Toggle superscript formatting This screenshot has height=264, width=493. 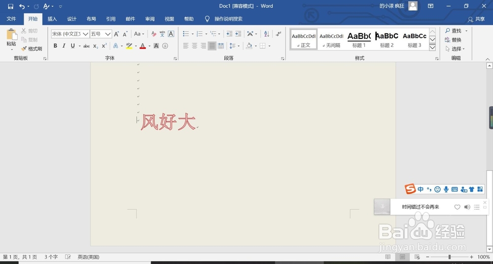point(105,46)
